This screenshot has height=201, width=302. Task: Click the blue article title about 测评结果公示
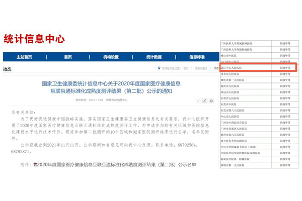[x=111, y=87]
